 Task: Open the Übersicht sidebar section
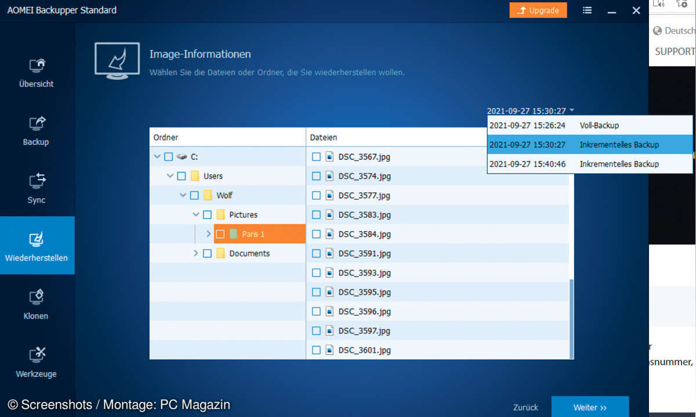37,72
